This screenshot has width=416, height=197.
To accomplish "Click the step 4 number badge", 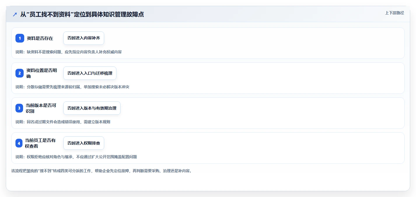I will pyautogui.click(x=19, y=143).
